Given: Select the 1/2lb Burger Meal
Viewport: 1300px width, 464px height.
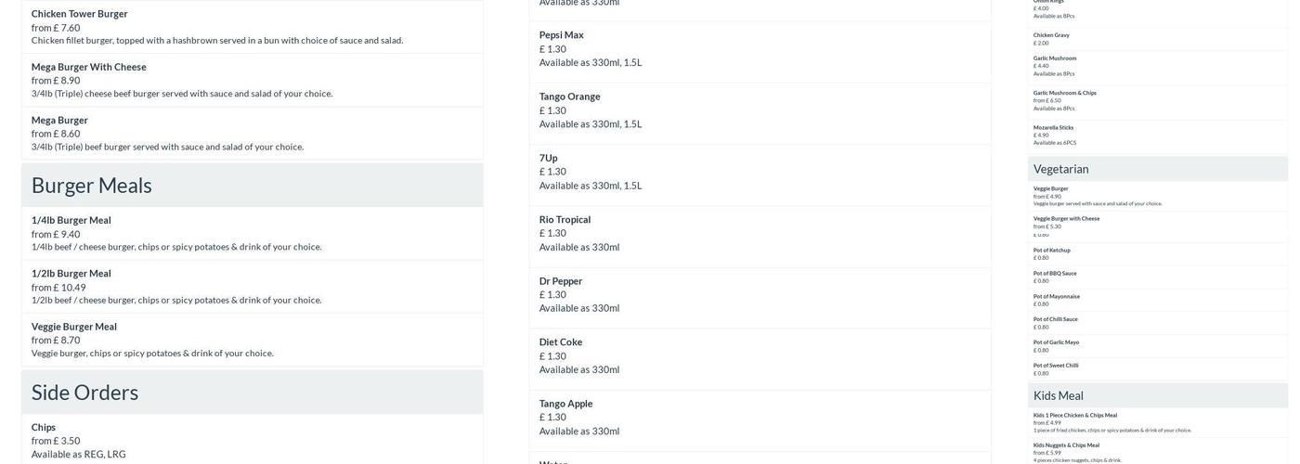Looking at the screenshot, I should tap(71, 274).
